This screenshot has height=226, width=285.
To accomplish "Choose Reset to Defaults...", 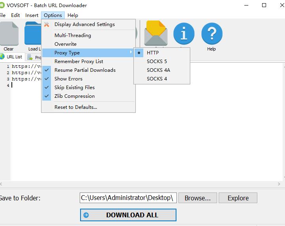I will tap(88, 107).
